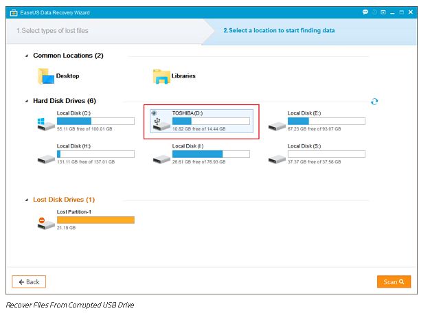Click the 37.37 GB free of 37.56 GB text
This screenshot has width=430, height=313.
click(x=315, y=162)
